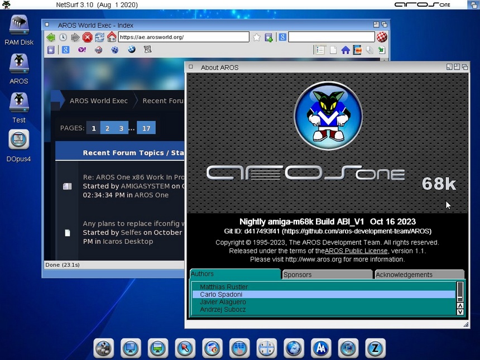Image resolution: width=480 pixels, height=360 pixels.
Task: Go to the home page via house icon
Action: 112,37
